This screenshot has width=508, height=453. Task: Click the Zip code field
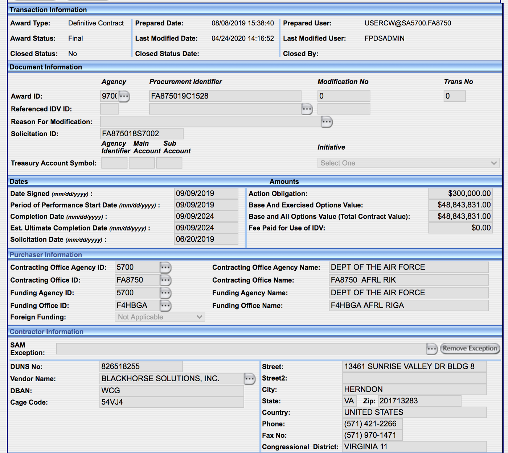click(x=419, y=401)
